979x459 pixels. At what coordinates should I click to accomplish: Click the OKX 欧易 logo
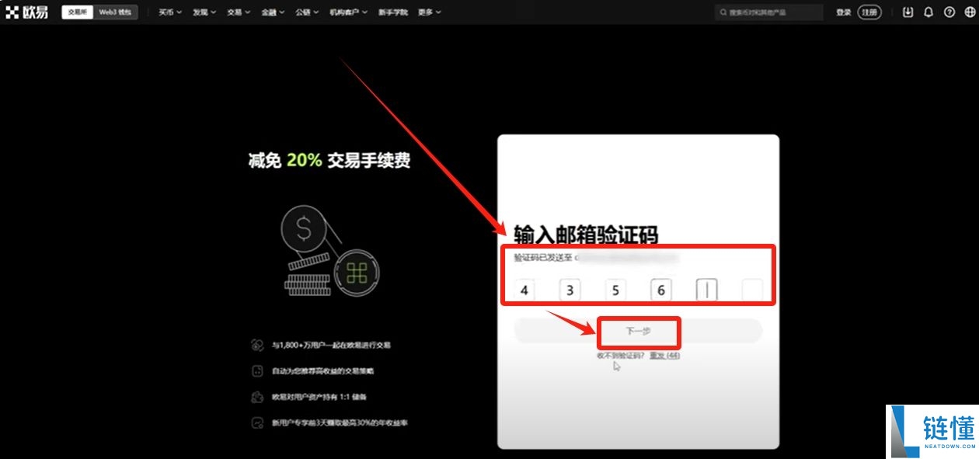click(x=26, y=12)
